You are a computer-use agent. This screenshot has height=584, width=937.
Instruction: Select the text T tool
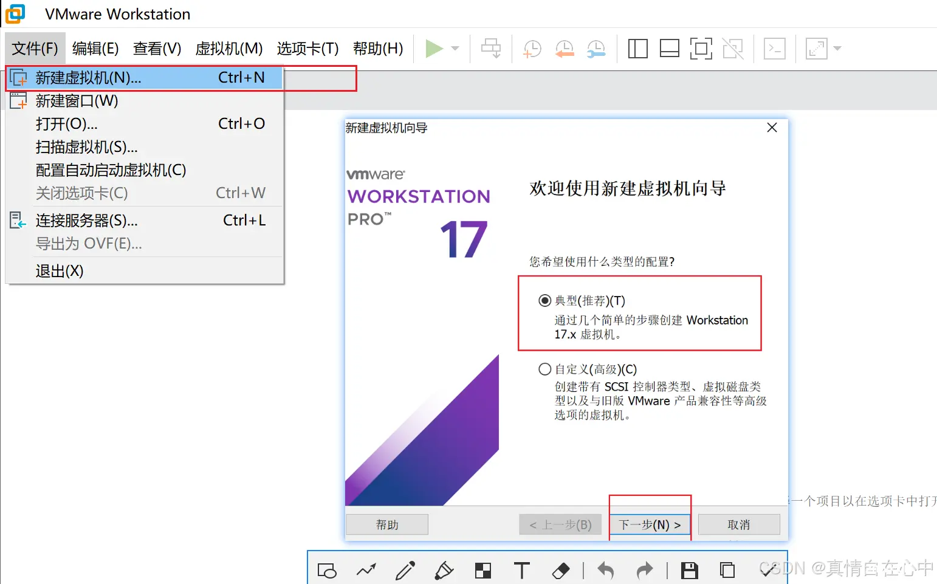521,571
